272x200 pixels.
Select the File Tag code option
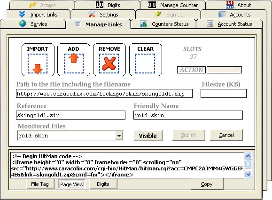click(x=40, y=184)
